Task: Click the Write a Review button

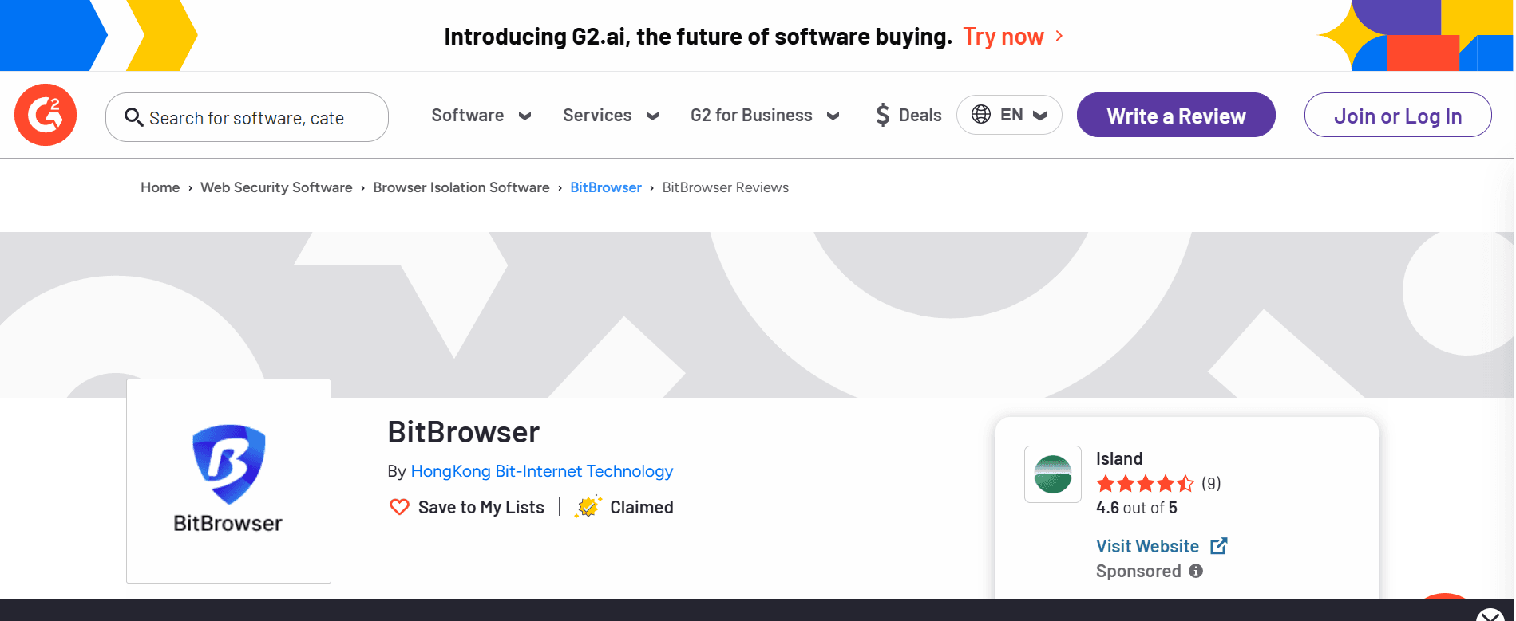Action: tap(1176, 115)
